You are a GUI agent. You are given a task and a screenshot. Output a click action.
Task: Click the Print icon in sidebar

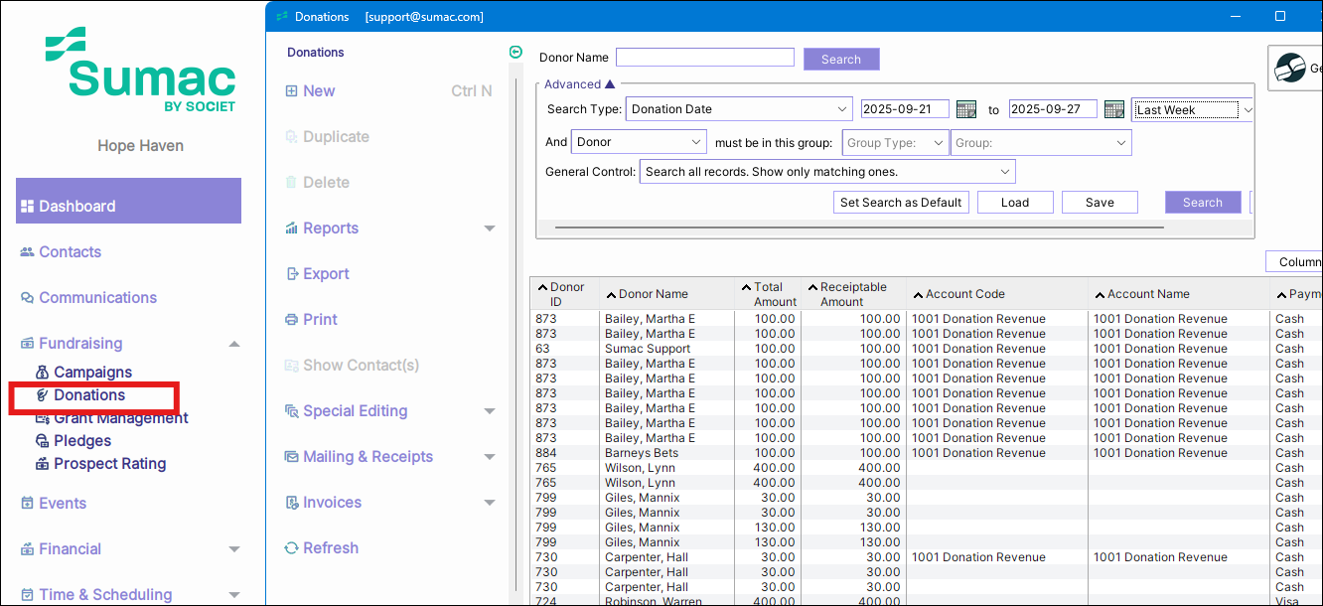[292, 320]
